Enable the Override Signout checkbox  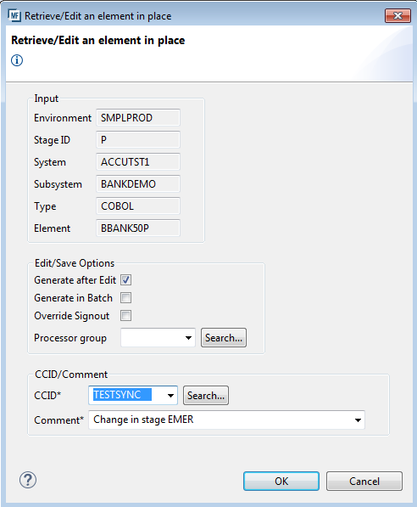click(x=126, y=316)
